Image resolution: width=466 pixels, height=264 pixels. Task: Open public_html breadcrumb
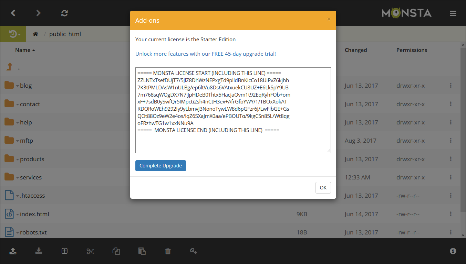pos(65,34)
